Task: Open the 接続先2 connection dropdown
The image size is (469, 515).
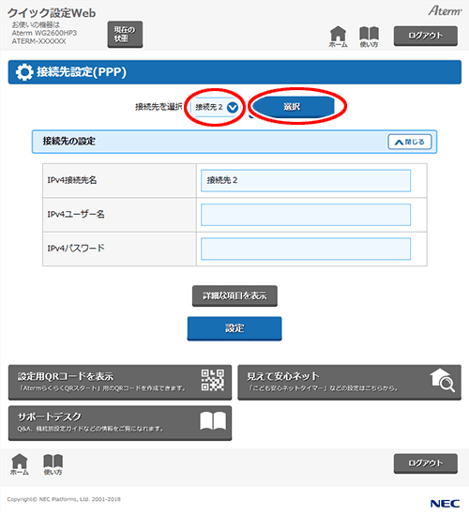Action: [216, 107]
